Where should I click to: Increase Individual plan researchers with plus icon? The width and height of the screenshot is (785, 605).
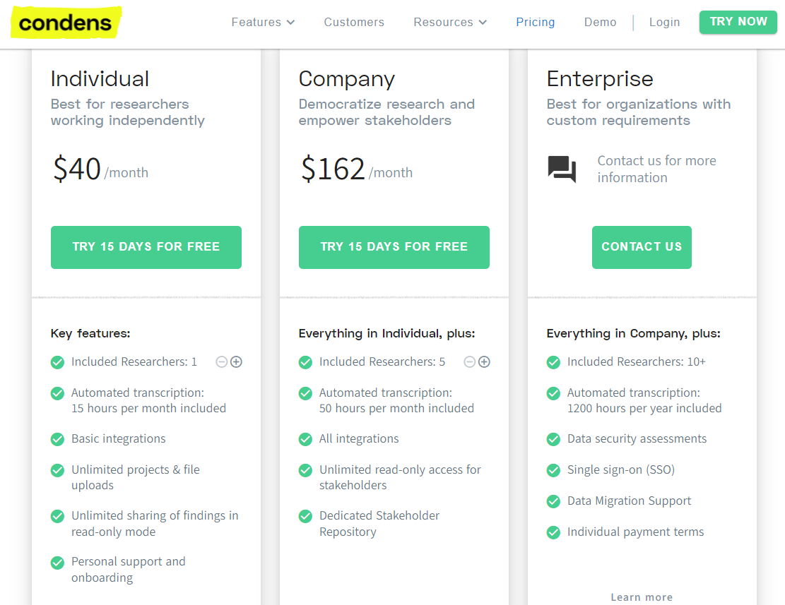coord(237,362)
